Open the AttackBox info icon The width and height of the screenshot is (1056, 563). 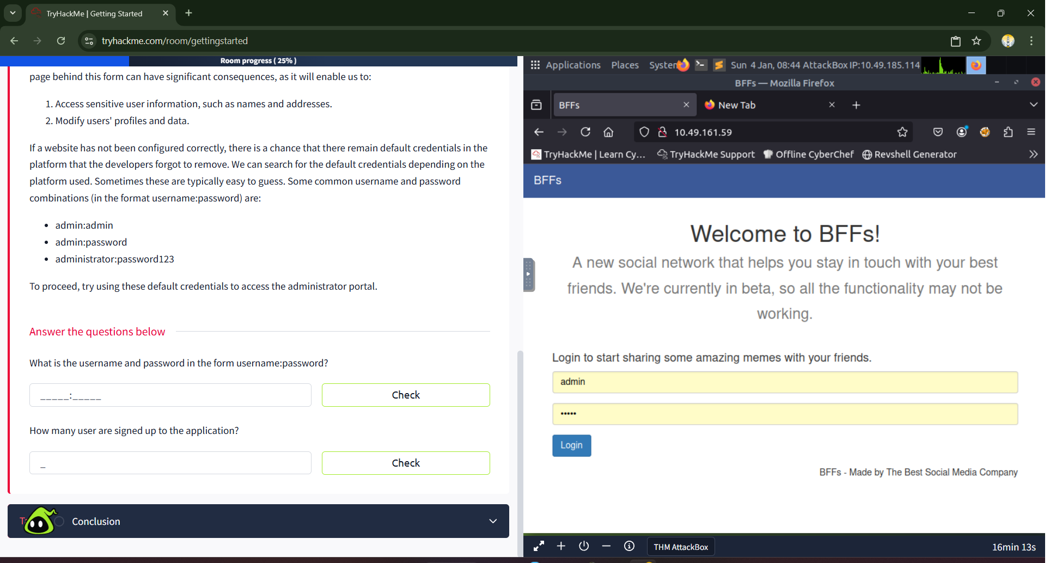[x=629, y=546]
